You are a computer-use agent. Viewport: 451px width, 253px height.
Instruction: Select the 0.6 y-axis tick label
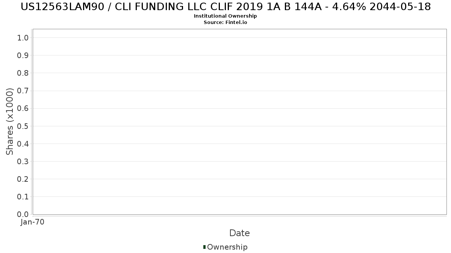pos(23,108)
